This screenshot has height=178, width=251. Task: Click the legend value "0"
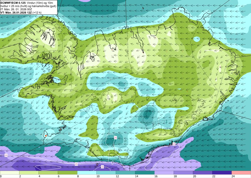click(x=1, y=176)
